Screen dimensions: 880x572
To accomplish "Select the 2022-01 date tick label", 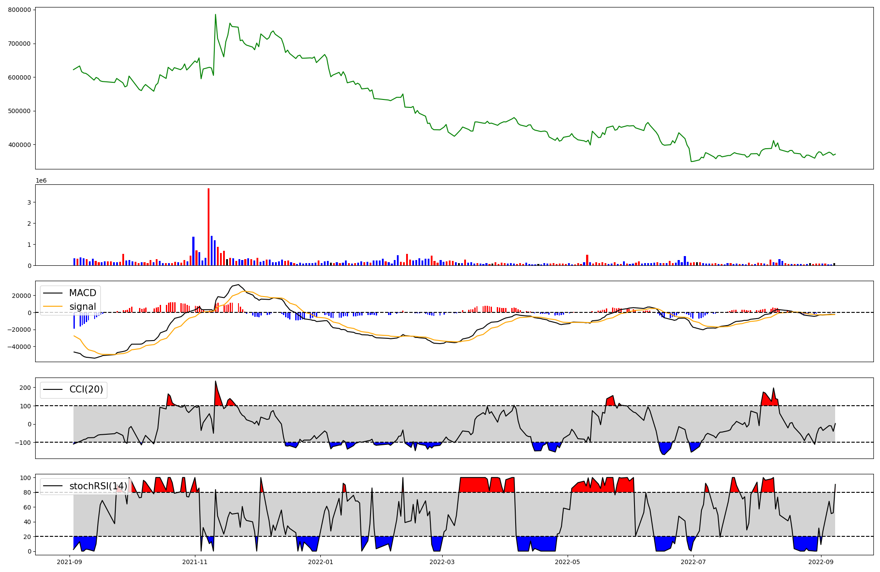I will point(320,561).
